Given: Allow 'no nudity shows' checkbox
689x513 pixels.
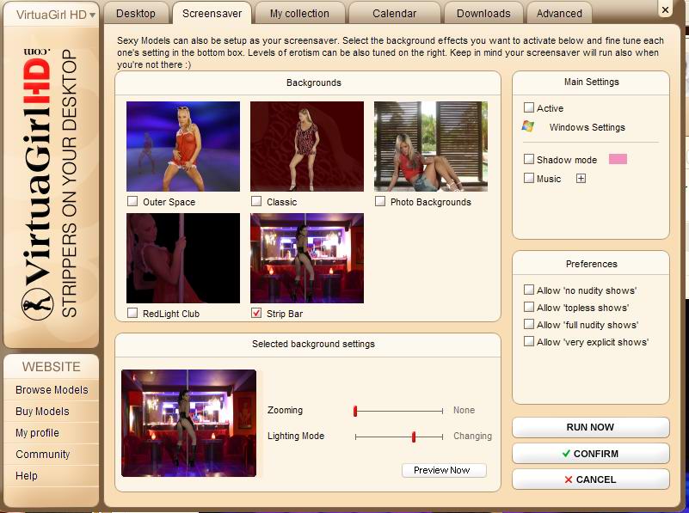Looking at the screenshot, I should (x=529, y=290).
